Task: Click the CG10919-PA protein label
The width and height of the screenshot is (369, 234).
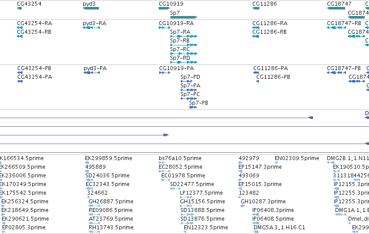Action: click(176, 68)
